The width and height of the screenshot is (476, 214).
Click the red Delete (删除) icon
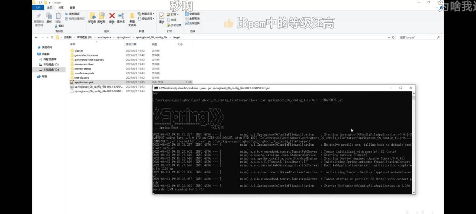pos(112,16)
